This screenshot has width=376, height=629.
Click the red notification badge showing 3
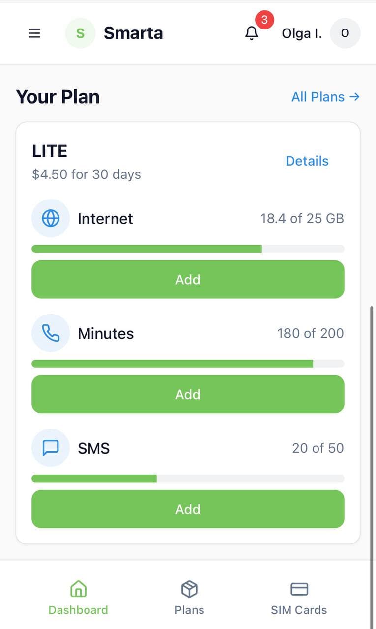pos(264,20)
